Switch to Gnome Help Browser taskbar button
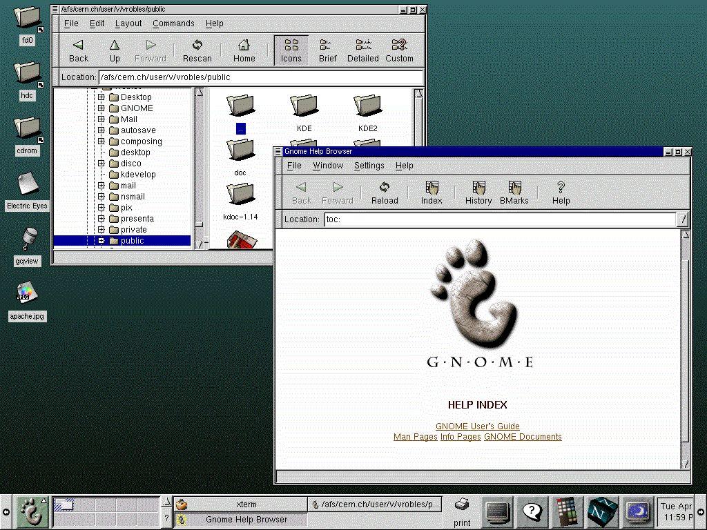Image resolution: width=707 pixels, height=530 pixels. (241, 519)
